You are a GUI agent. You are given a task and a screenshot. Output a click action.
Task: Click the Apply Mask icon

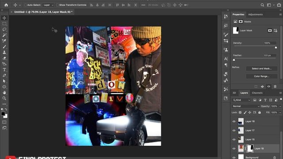[x=262, y=87]
